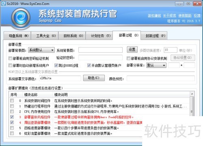
Task: Check the 热键运行程序控件 module checkbox
Action: [12, 106]
